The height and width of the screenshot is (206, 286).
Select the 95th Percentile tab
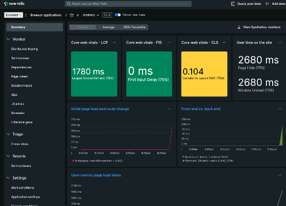tap(134, 27)
